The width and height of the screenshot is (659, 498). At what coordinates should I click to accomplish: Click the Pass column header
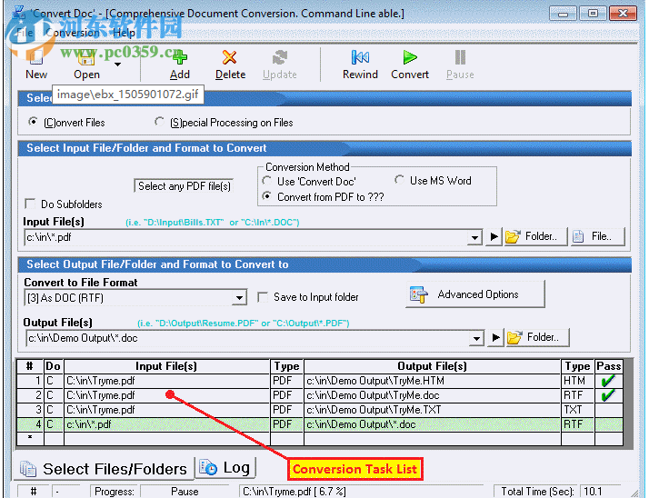coord(609,366)
